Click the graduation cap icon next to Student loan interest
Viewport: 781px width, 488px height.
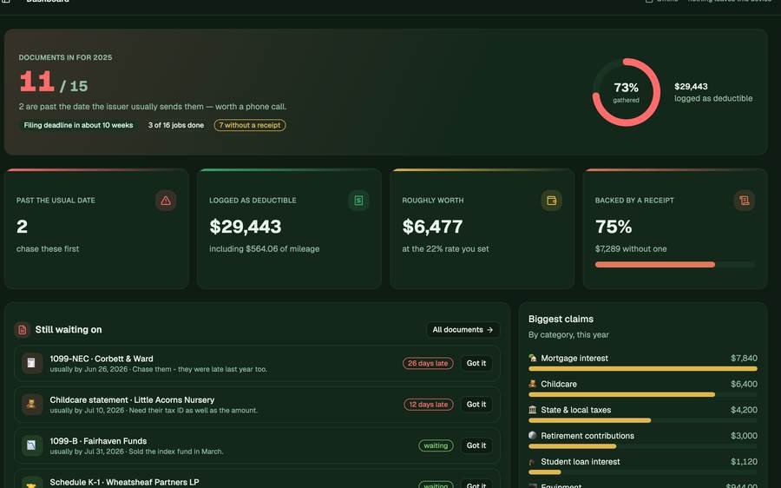533,462
